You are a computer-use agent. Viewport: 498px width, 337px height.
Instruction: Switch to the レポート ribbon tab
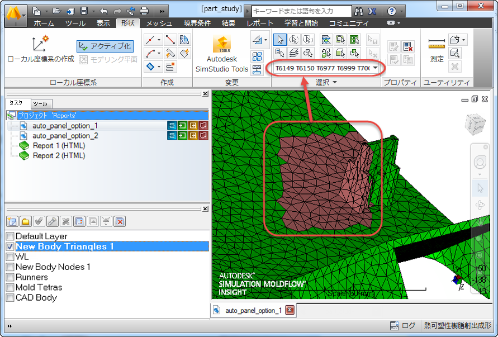pos(260,23)
